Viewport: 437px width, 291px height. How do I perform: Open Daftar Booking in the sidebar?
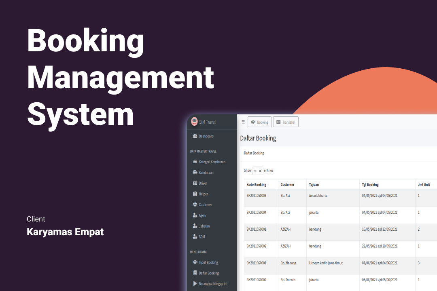(x=208, y=273)
